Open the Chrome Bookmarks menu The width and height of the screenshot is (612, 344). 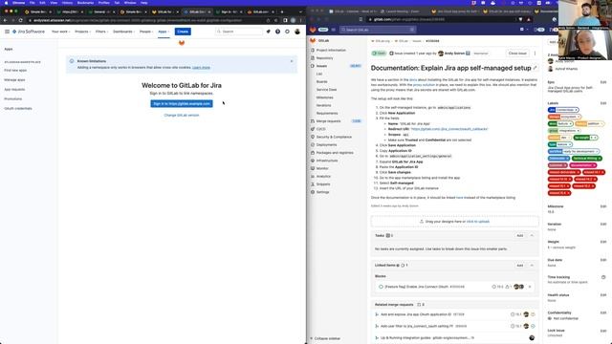click(x=85, y=3)
